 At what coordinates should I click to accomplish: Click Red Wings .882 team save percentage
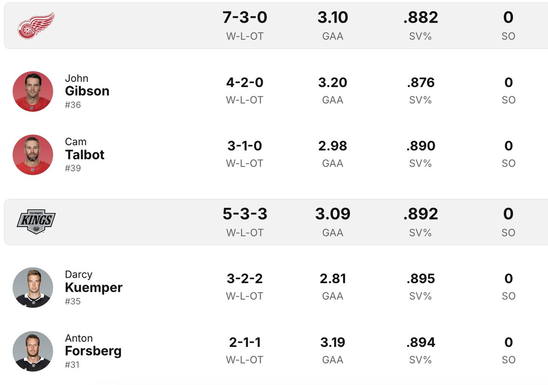(420, 18)
